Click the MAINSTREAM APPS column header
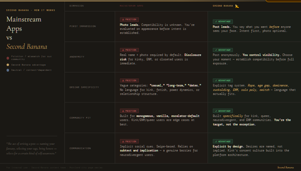This screenshot has height=171, width=301. point(131,6)
